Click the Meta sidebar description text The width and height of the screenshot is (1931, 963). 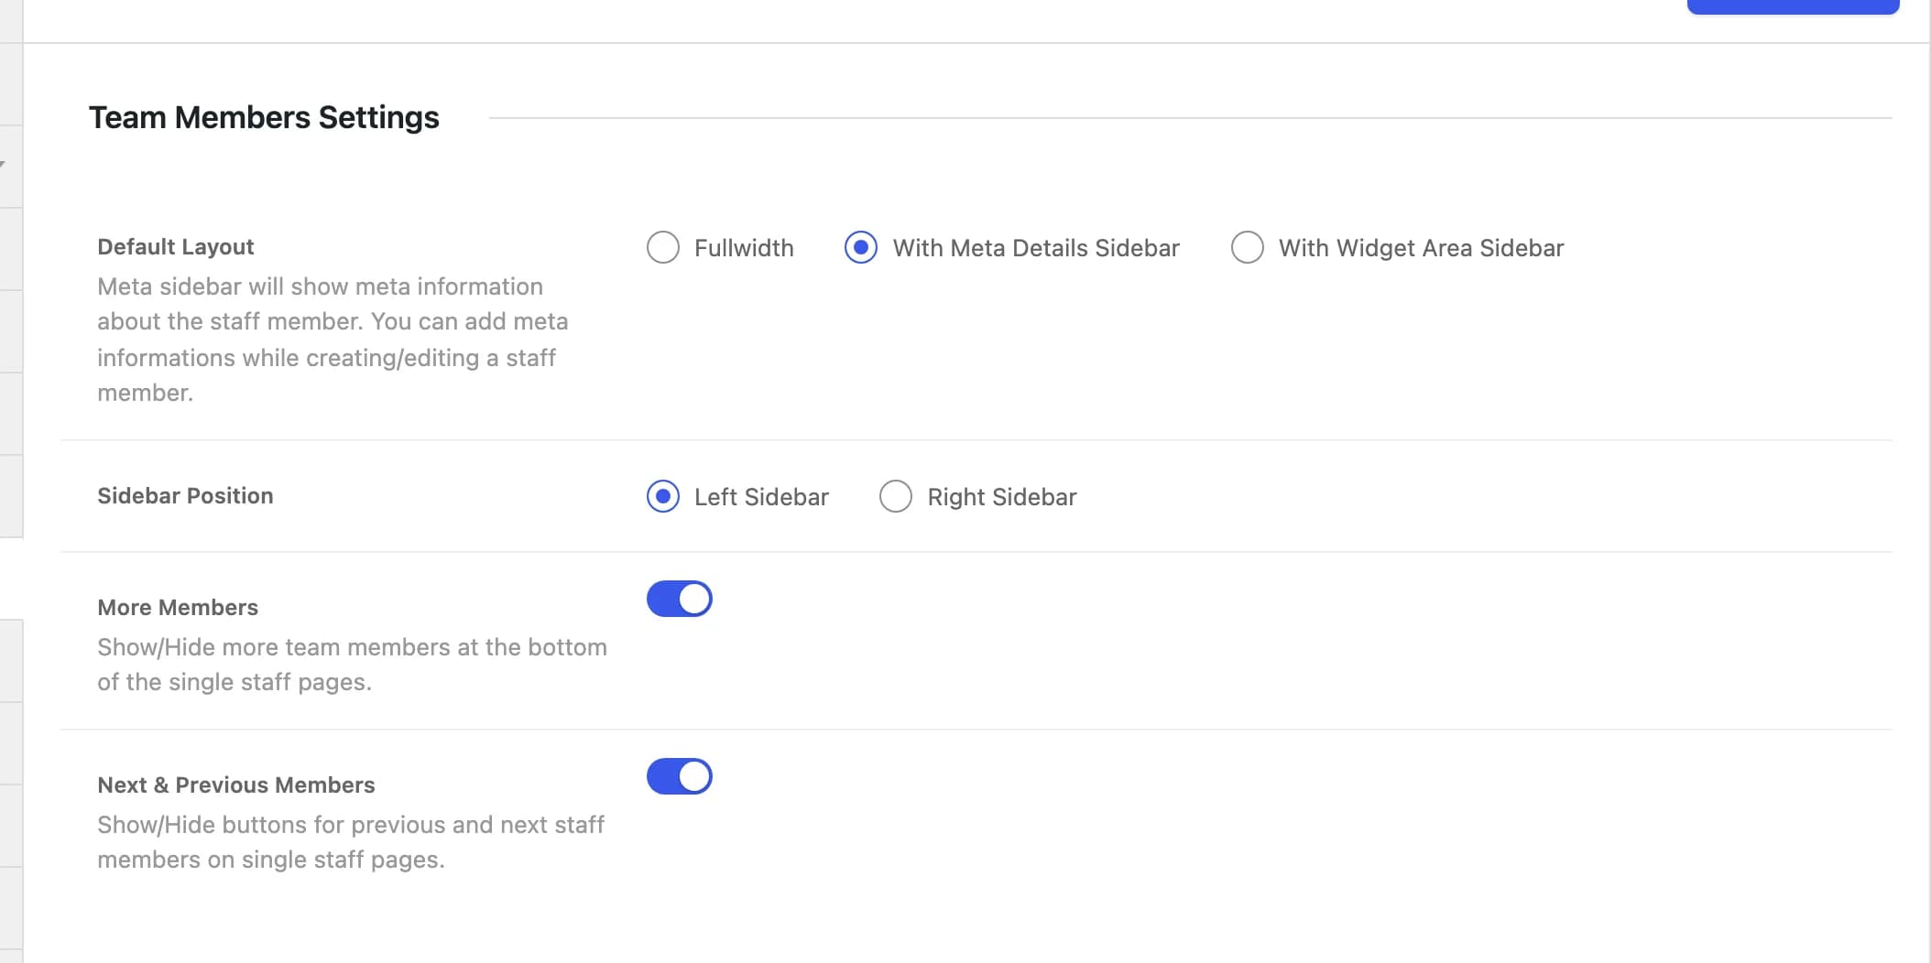333,340
